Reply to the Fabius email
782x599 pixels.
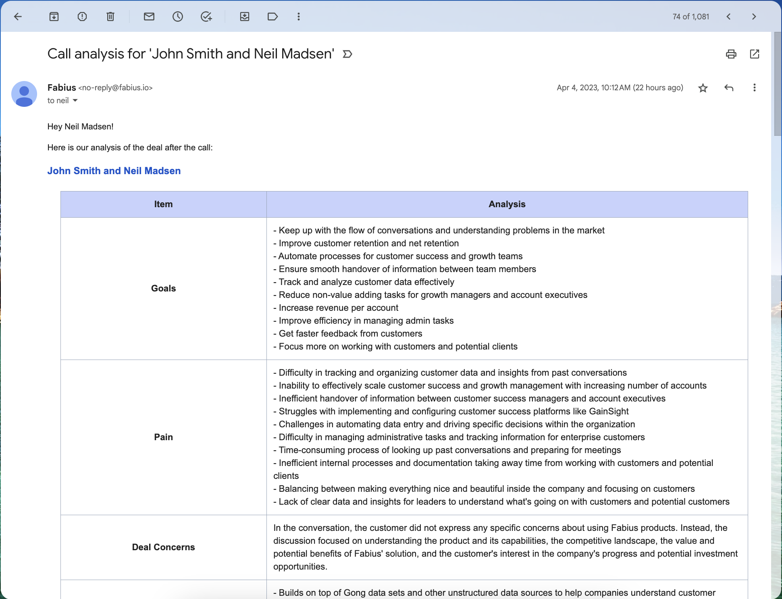coord(729,88)
